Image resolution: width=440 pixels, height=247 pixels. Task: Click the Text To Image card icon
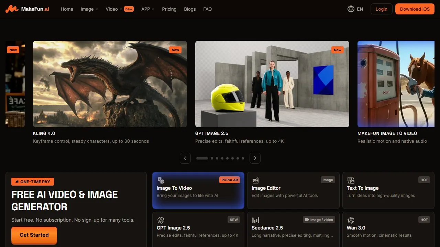(x=351, y=180)
